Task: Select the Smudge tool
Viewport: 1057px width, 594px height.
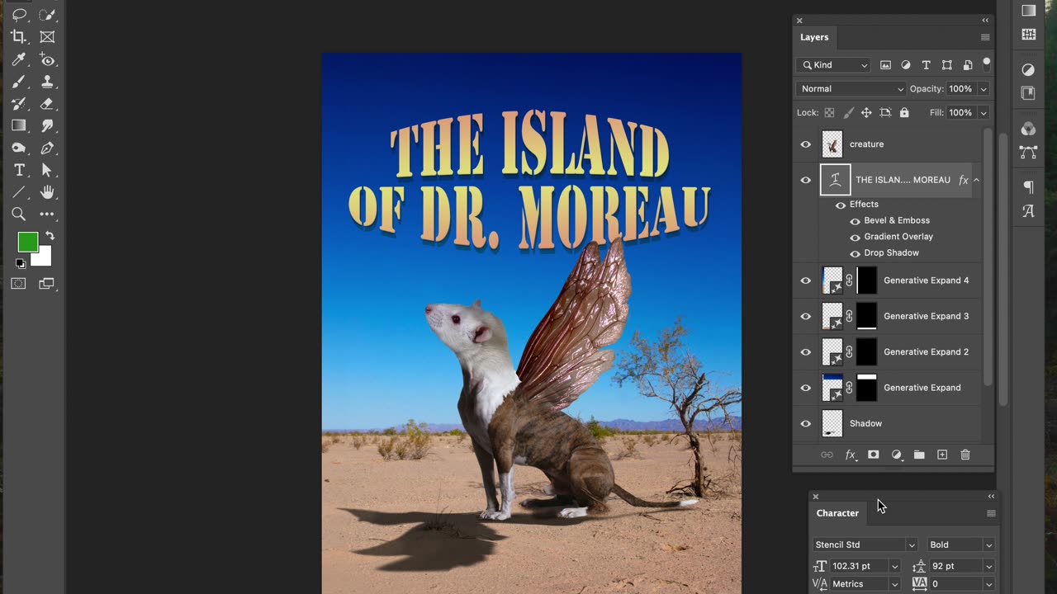Action: (x=47, y=125)
